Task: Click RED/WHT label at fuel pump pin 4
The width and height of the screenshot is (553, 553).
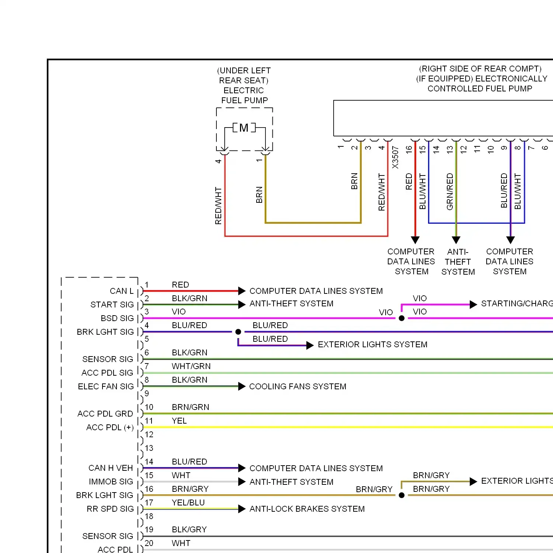Action: coord(218,206)
